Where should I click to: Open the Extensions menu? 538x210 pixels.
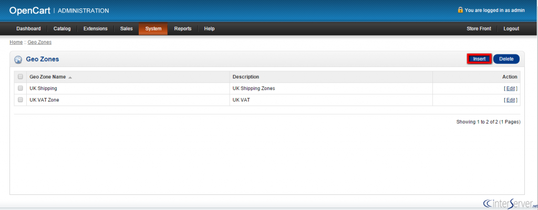(96, 29)
